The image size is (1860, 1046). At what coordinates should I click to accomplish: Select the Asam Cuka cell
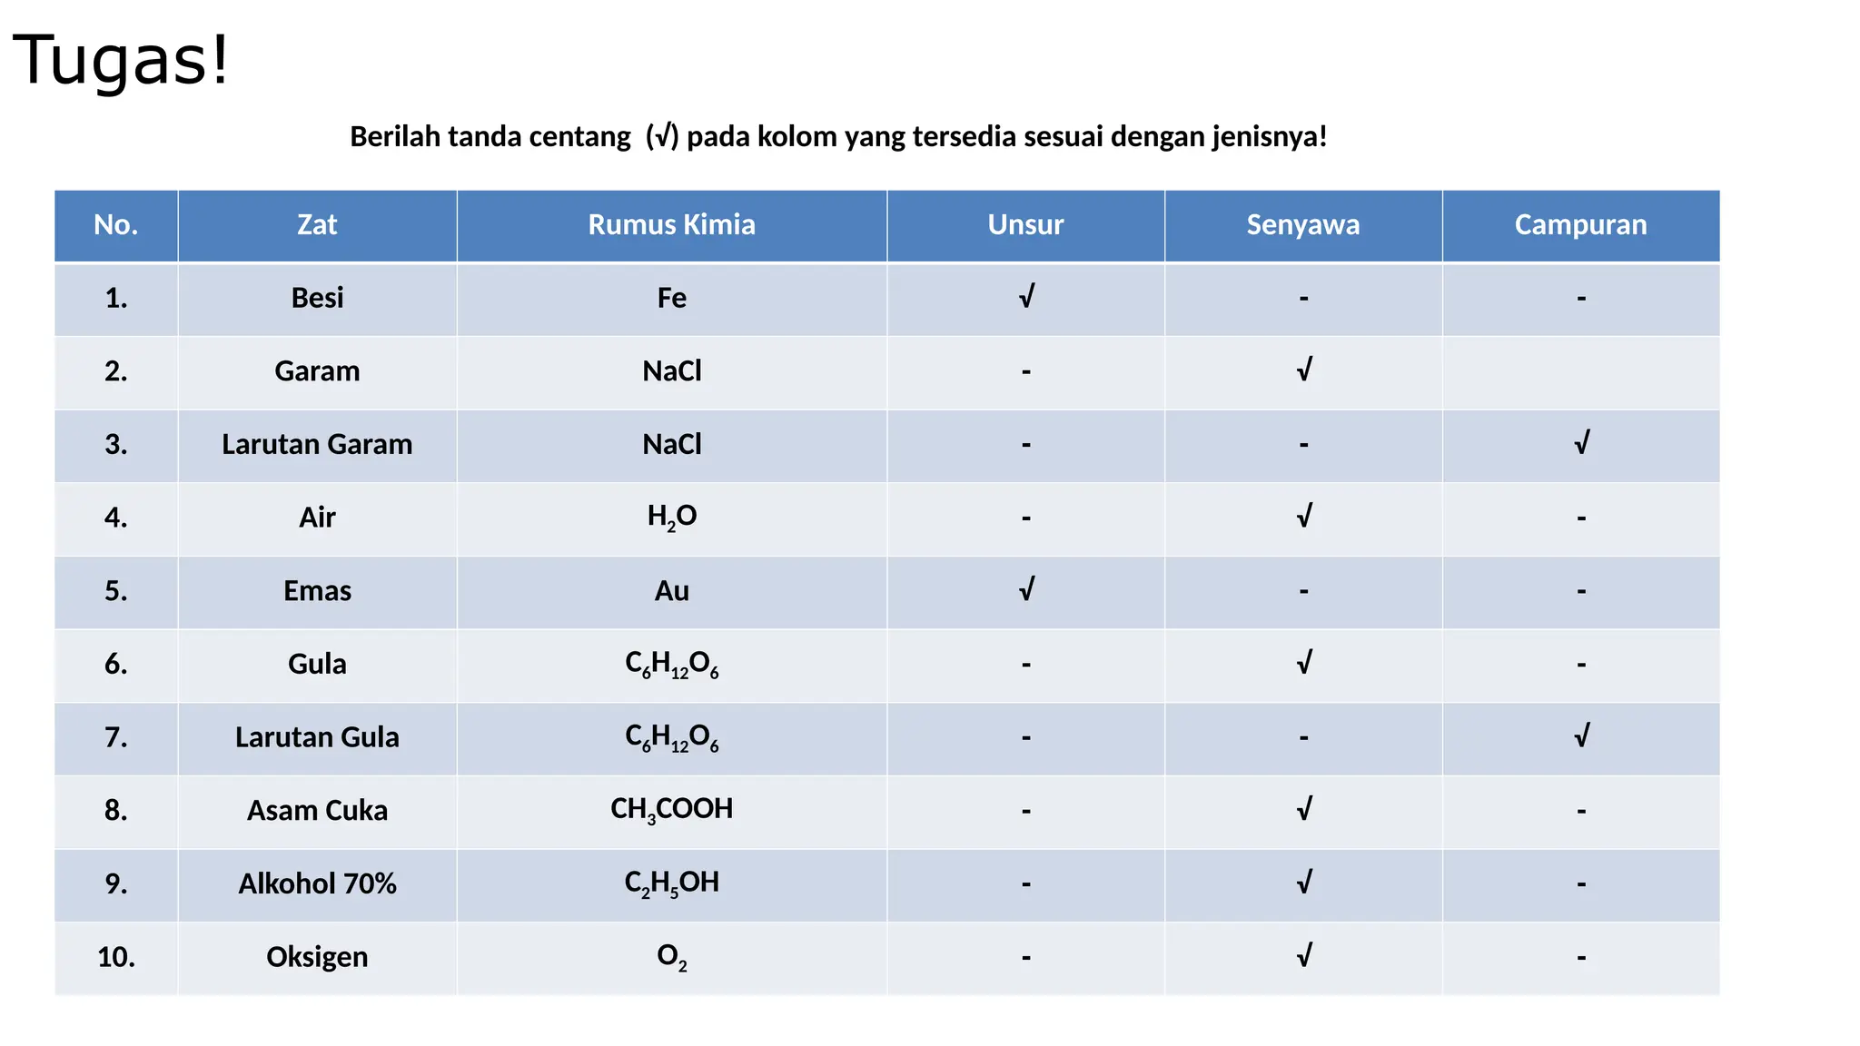(317, 813)
